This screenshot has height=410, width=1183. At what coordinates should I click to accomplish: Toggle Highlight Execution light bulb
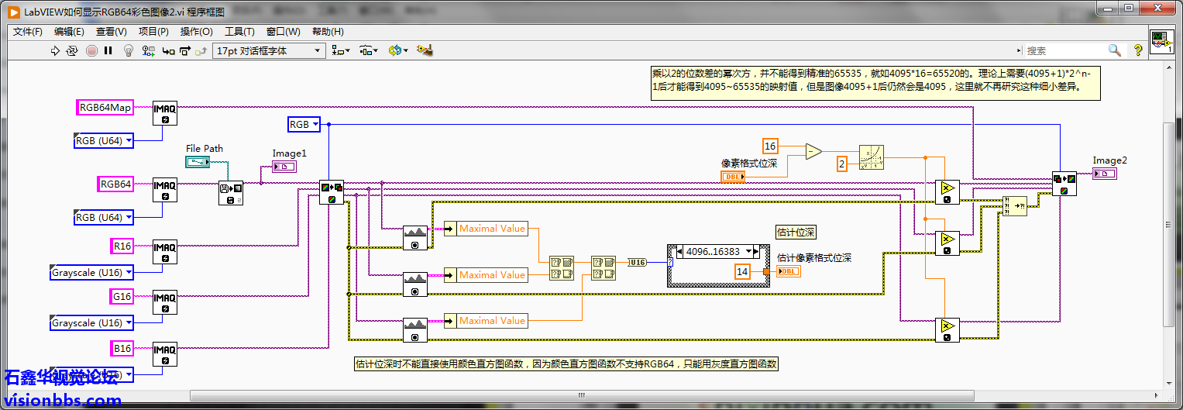pos(129,51)
